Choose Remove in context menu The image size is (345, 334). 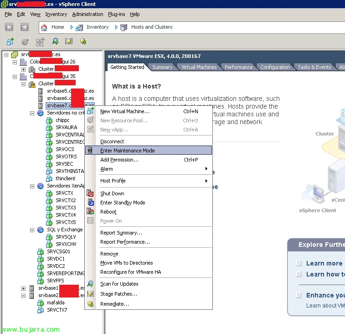[149, 254]
